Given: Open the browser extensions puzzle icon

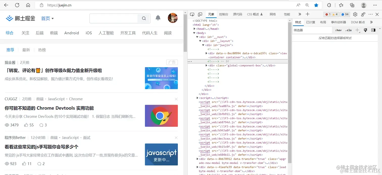Looking at the screenshot, I should (329, 5).
